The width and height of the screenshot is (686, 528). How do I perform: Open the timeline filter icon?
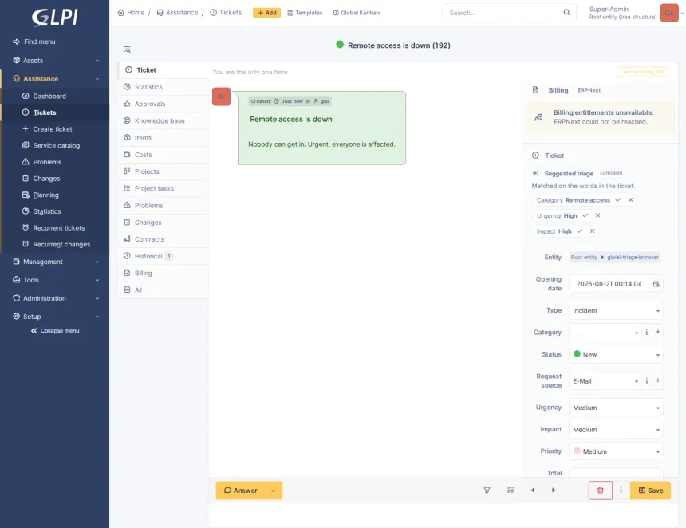487,491
